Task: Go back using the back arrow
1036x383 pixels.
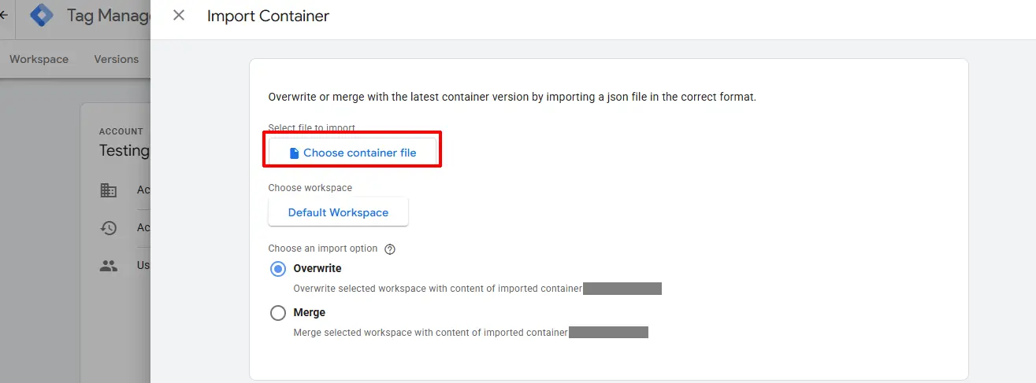Action: pos(4,15)
